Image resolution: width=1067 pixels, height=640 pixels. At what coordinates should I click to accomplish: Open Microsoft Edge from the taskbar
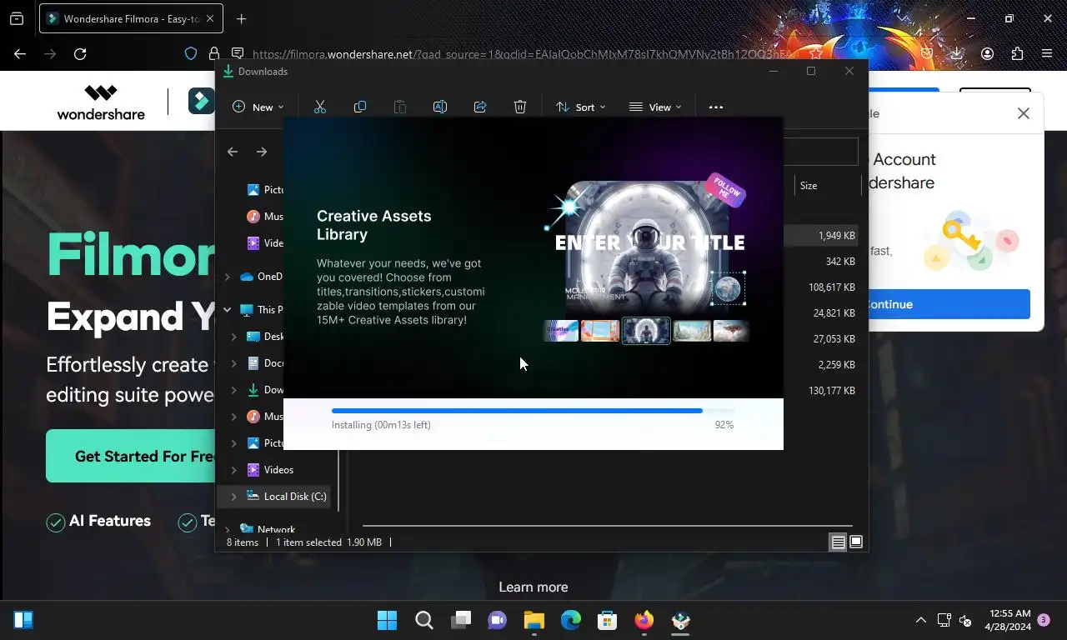(x=571, y=620)
